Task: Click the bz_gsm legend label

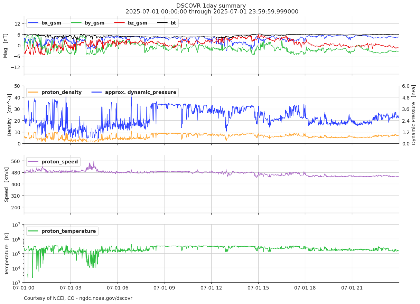Action: [137, 23]
